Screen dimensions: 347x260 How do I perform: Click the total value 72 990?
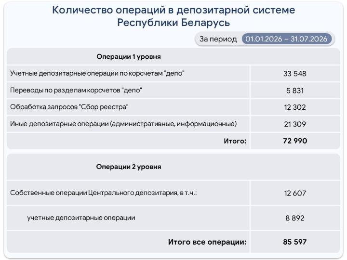[x=295, y=141]
